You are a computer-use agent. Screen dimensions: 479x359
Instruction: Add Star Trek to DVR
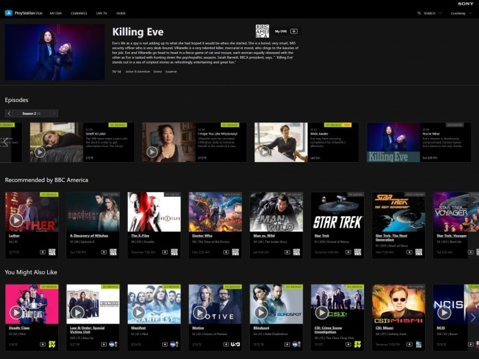(348, 252)
